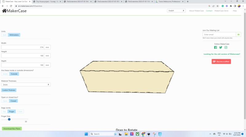Screen dimensions: 246x137
Task: Open MakerCase Twitter bird icon
Action: point(220,47)
